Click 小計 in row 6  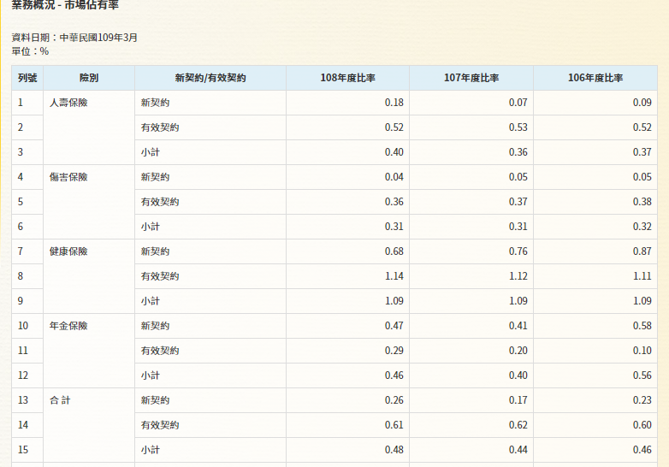coord(151,227)
